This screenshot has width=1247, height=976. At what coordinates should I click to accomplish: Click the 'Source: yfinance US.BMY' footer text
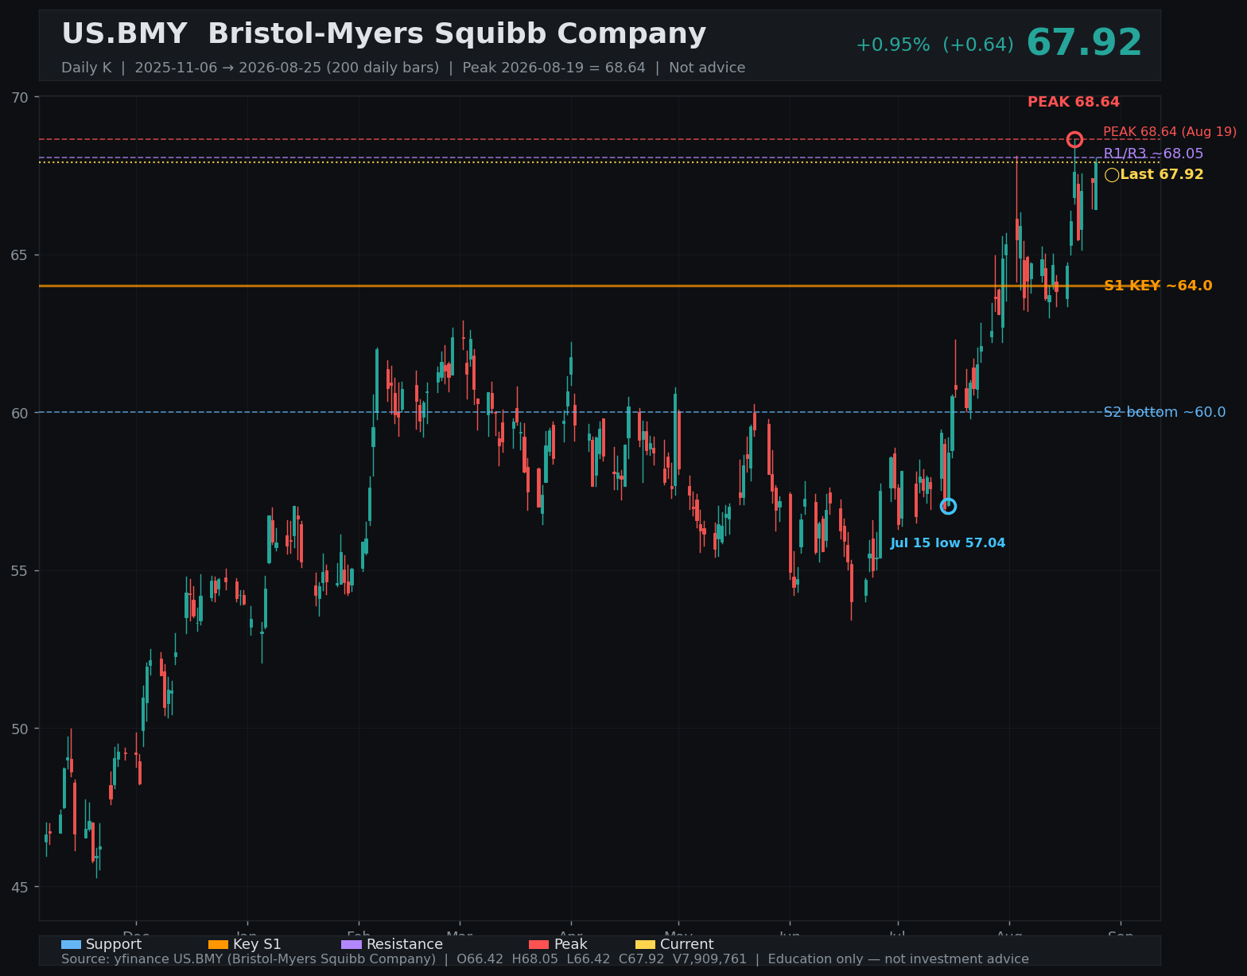pos(545,959)
